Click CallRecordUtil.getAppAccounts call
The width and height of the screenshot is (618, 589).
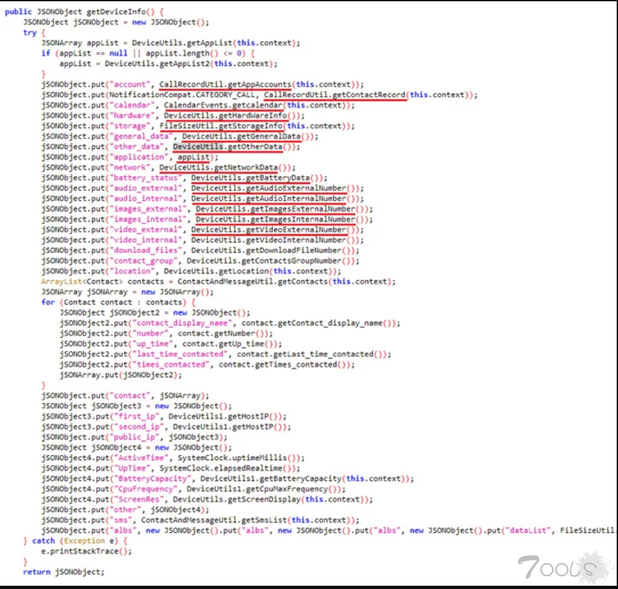pyautogui.click(x=225, y=85)
